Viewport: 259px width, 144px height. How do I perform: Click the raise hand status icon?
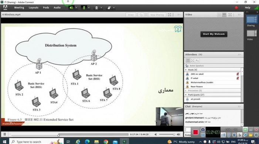tap(109, 8)
